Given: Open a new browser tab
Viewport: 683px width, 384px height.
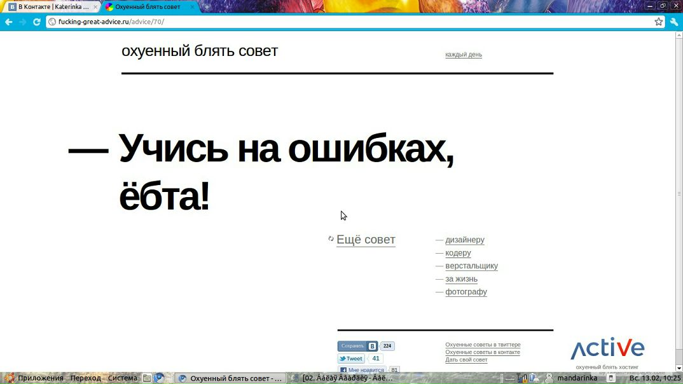Looking at the screenshot, I should click(x=207, y=7).
